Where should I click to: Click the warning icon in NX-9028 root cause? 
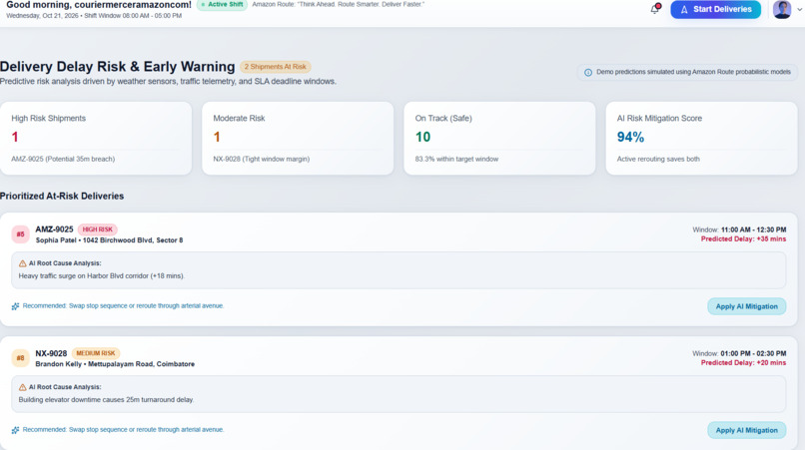tap(23, 387)
